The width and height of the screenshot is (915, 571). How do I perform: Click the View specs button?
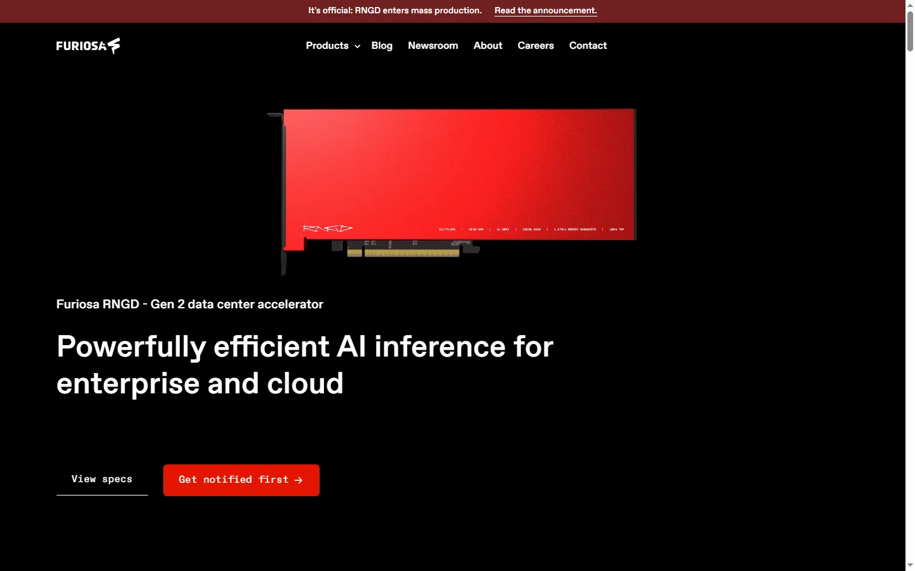102,480
